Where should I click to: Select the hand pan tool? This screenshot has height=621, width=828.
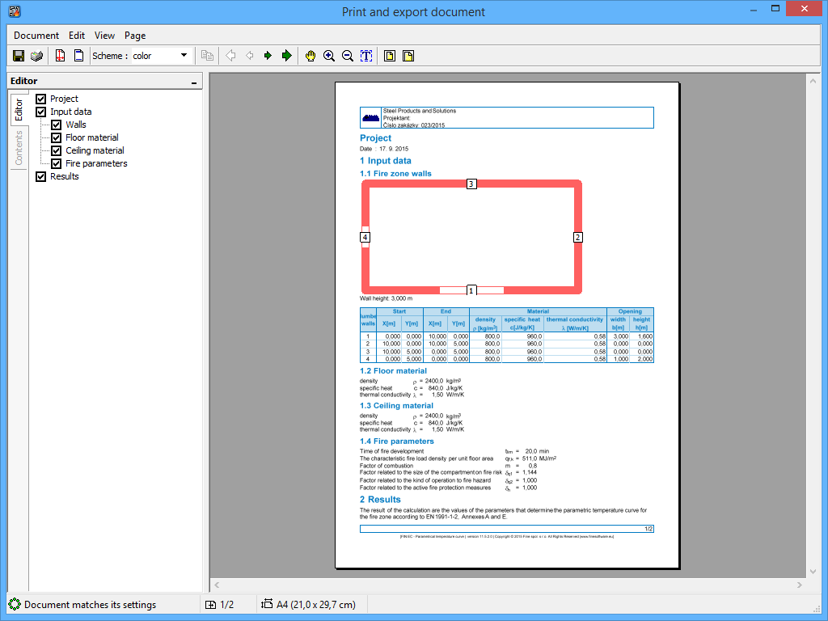(310, 56)
